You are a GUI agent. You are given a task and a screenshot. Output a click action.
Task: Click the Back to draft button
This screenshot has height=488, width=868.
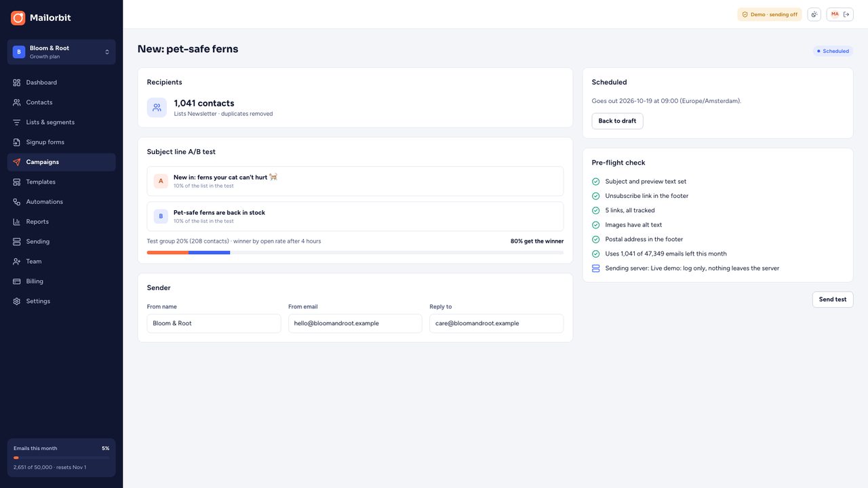[617, 121]
